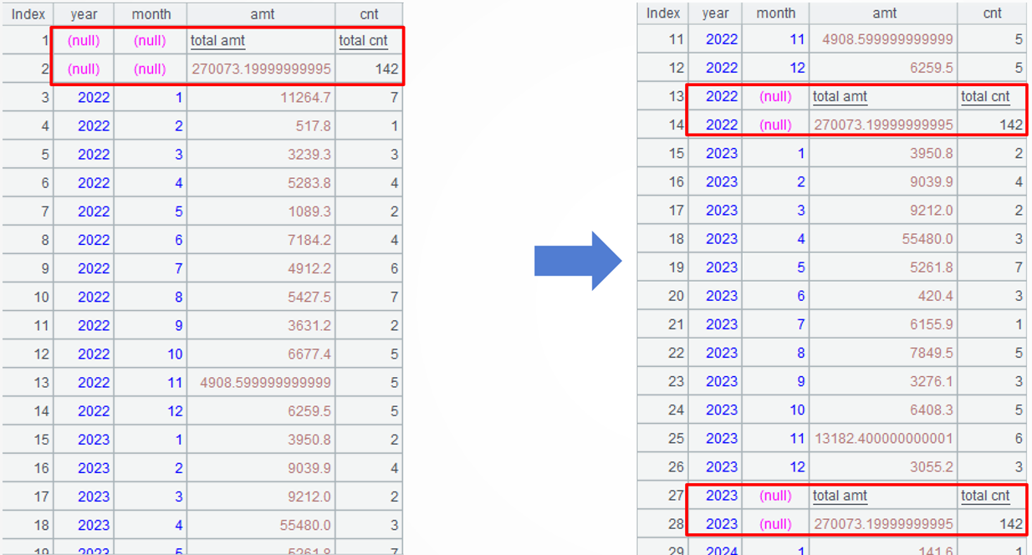Click the blue right-pointing arrow between tables
The height and width of the screenshot is (555, 1032).
tap(577, 261)
